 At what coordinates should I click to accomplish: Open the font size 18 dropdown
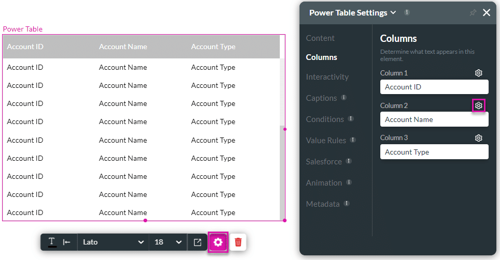point(168,242)
